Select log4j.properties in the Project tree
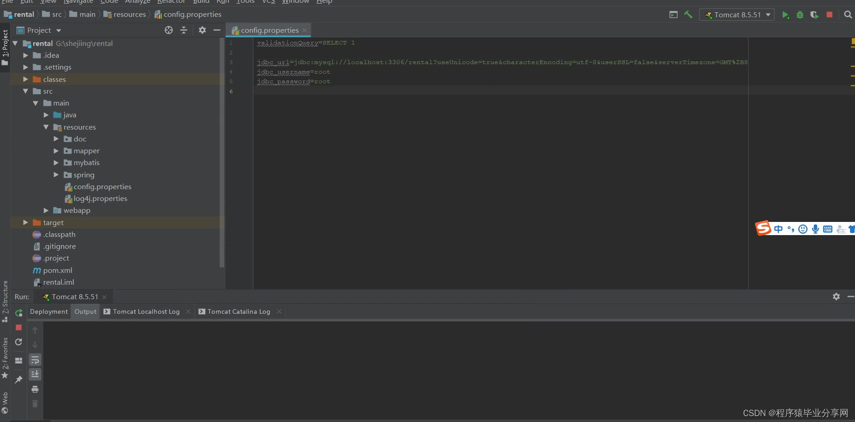This screenshot has height=422, width=855. (x=100, y=199)
